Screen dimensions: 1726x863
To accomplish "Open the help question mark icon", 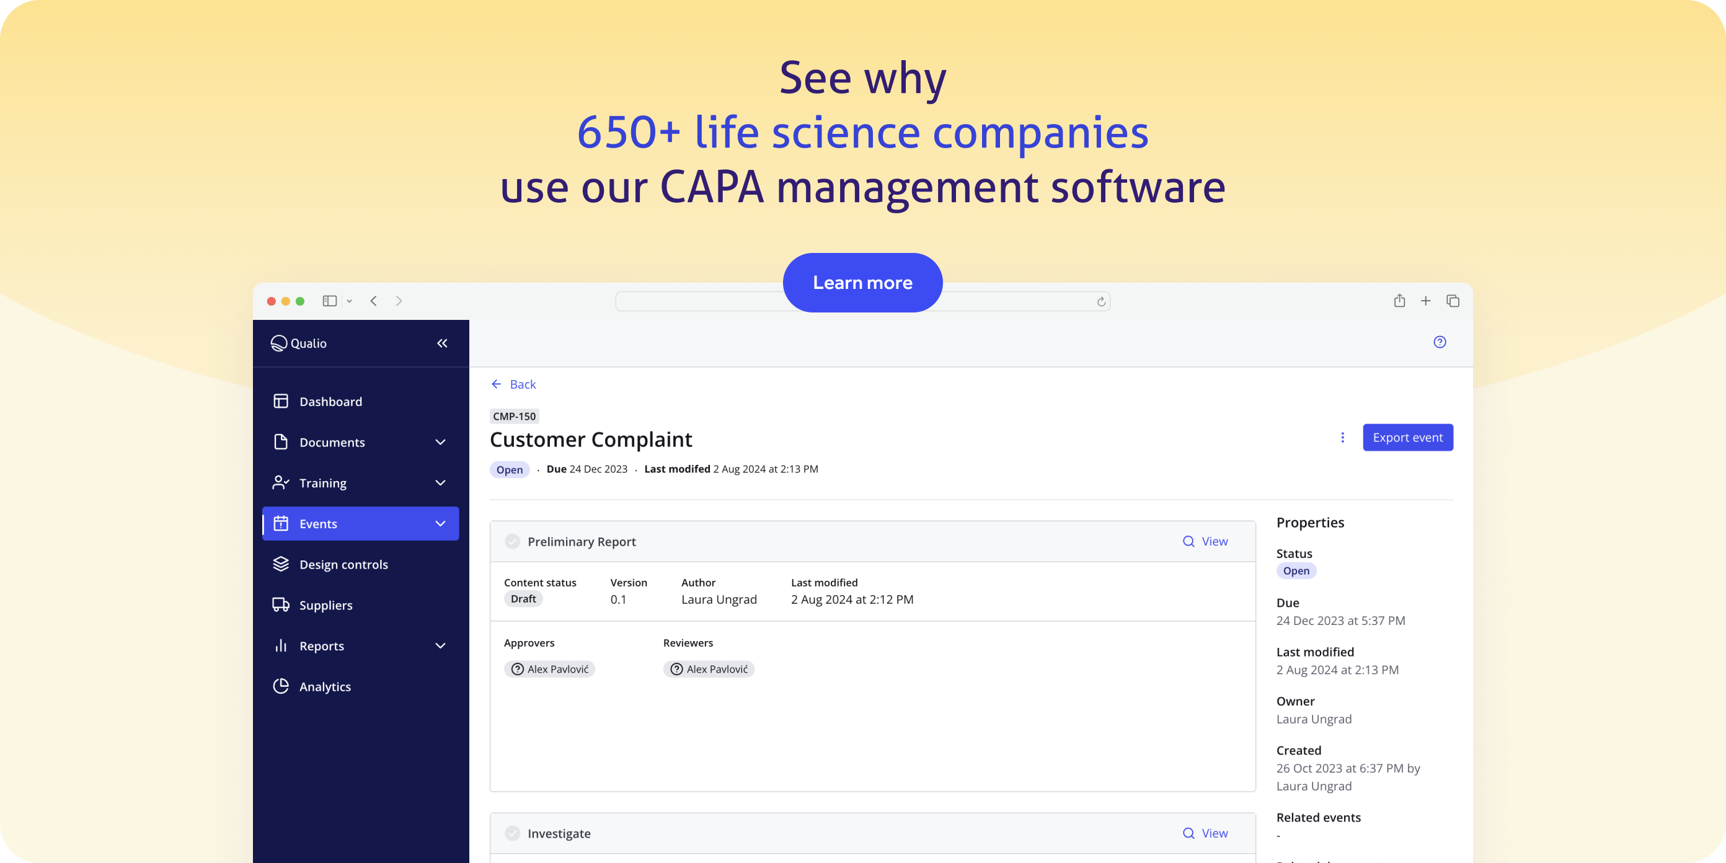I will pyautogui.click(x=1439, y=342).
